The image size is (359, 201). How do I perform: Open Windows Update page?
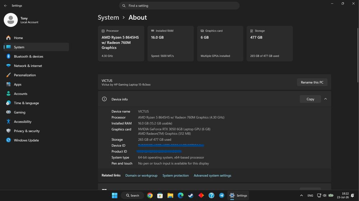point(36,140)
